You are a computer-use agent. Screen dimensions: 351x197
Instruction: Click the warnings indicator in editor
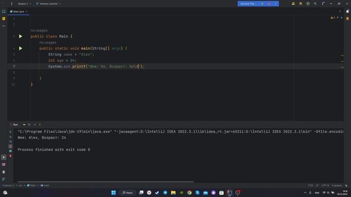(x=333, y=18)
